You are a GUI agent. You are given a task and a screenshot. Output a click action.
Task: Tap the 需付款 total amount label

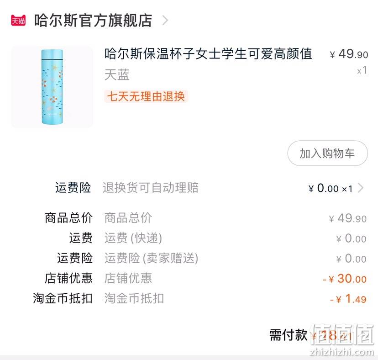tap(289, 335)
